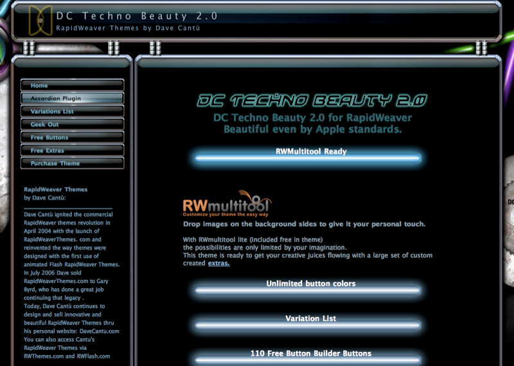Click the gold DC logo emblem in header
The image size is (514, 366).
coord(41,20)
